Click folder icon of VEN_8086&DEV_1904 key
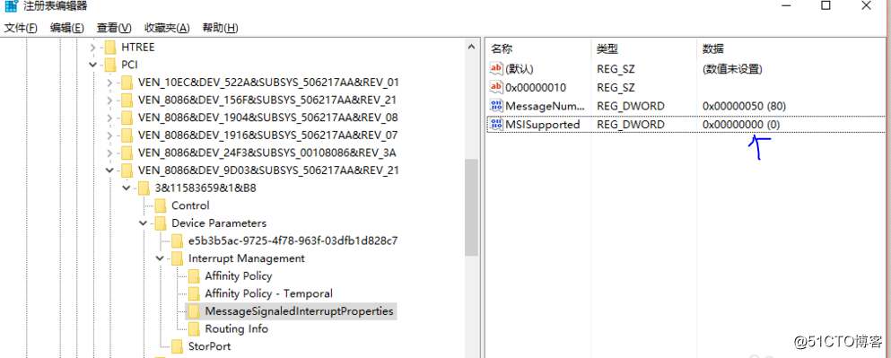This screenshot has width=891, height=358. pos(127,118)
